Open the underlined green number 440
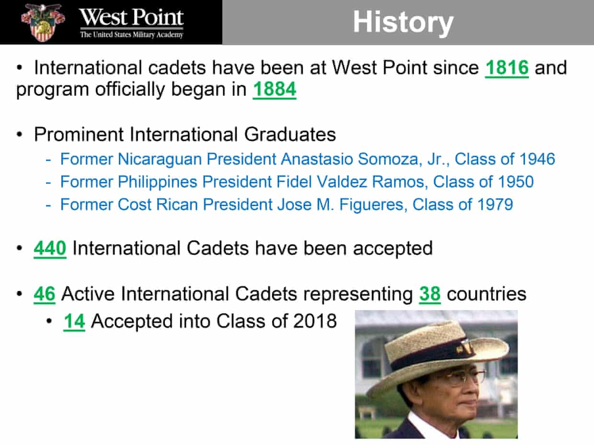 click(50, 248)
